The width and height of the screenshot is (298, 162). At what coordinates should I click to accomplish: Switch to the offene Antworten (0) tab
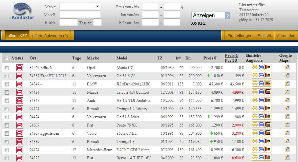pyautogui.click(x=50, y=35)
